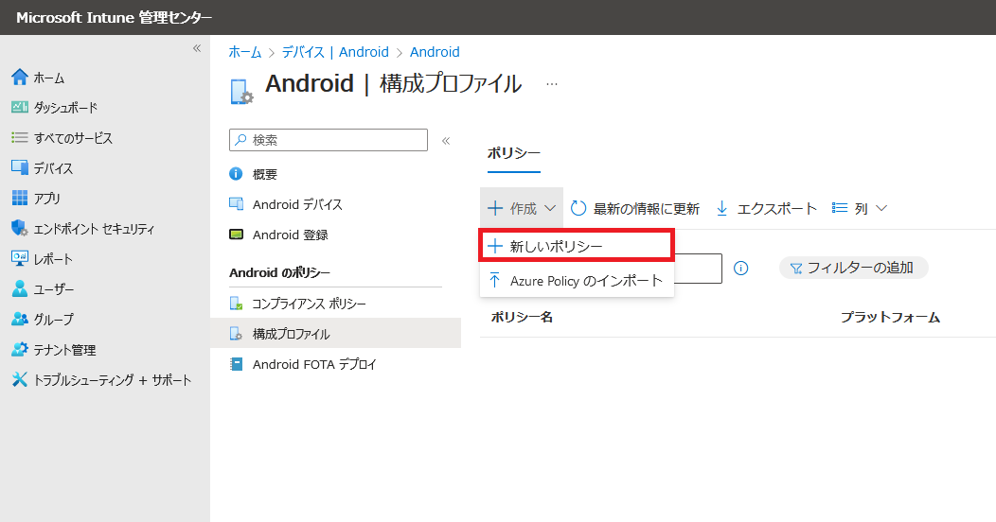996x522 pixels.
Task: Click the 検索 input in the resource menu
Action: (329, 140)
